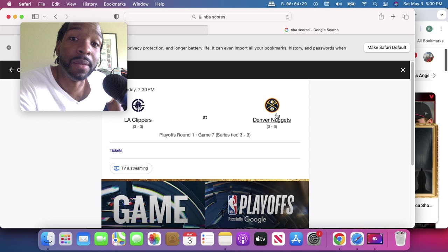This screenshot has width=448, height=252.
Task: Open System Settings from the Dock
Action: pos(314,239)
